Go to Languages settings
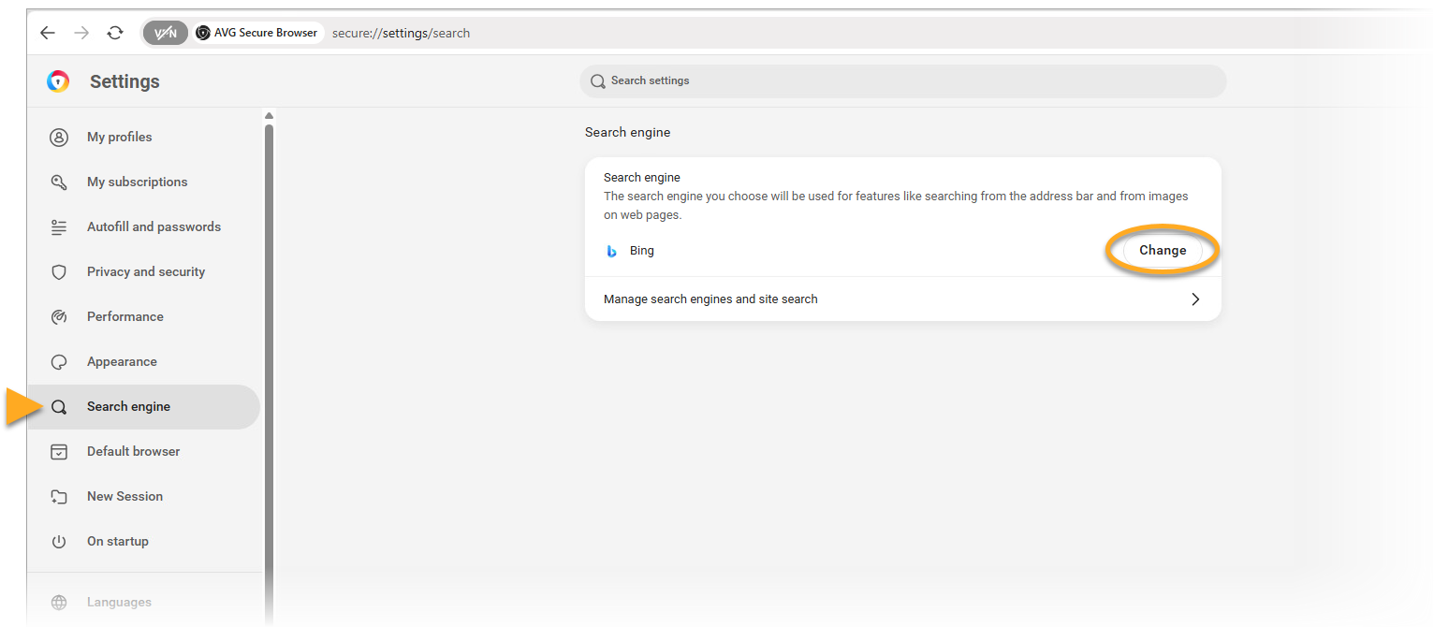1434x627 pixels. point(119,603)
